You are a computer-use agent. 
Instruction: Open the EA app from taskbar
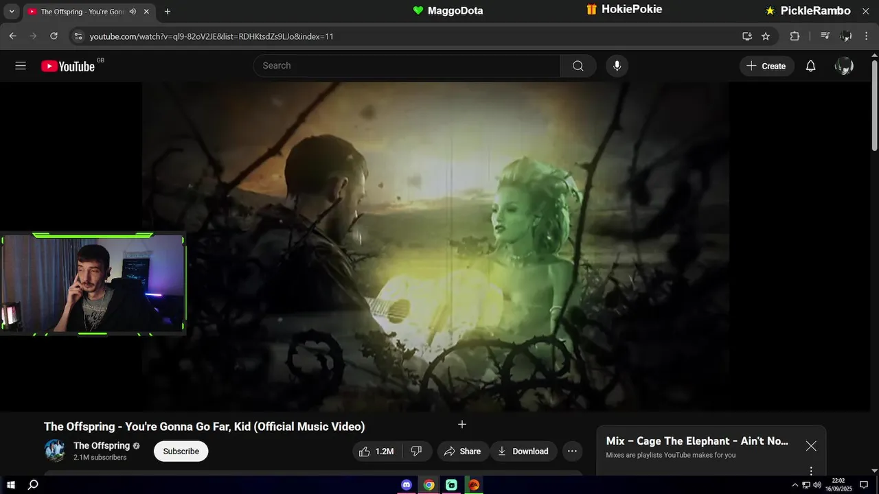click(x=473, y=485)
